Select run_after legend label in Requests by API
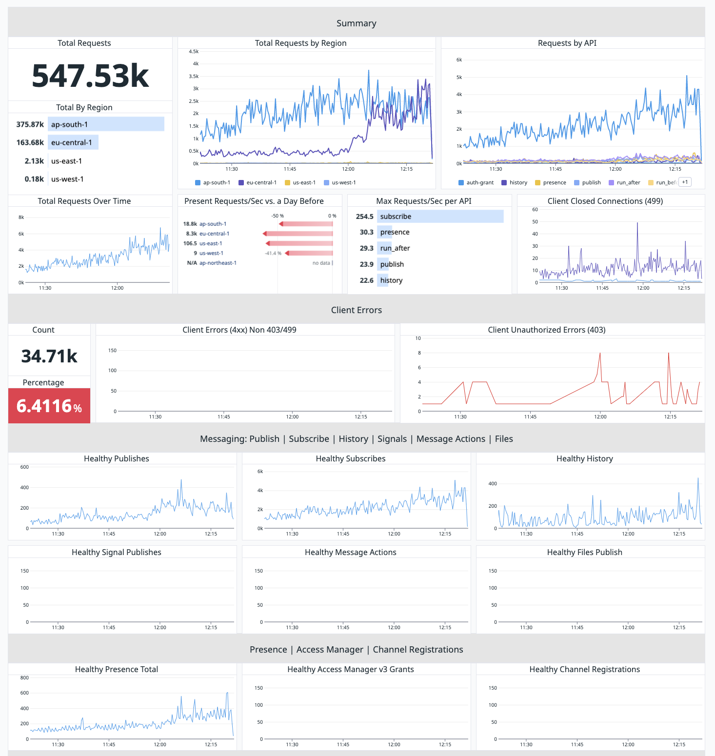 628,182
